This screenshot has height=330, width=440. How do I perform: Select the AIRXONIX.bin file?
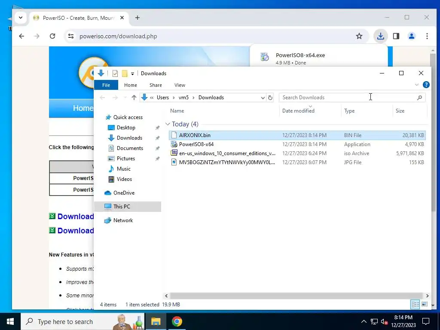point(297,135)
